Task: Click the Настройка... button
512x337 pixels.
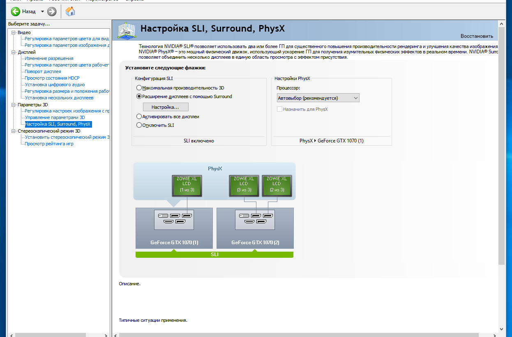Action: click(x=166, y=107)
